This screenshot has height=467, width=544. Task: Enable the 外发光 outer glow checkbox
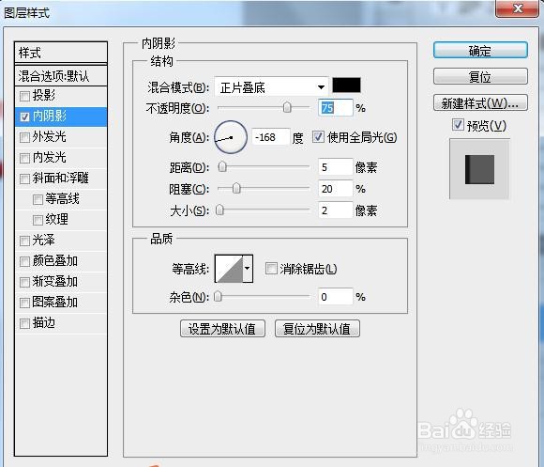pyautogui.click(x=24, y=137)
